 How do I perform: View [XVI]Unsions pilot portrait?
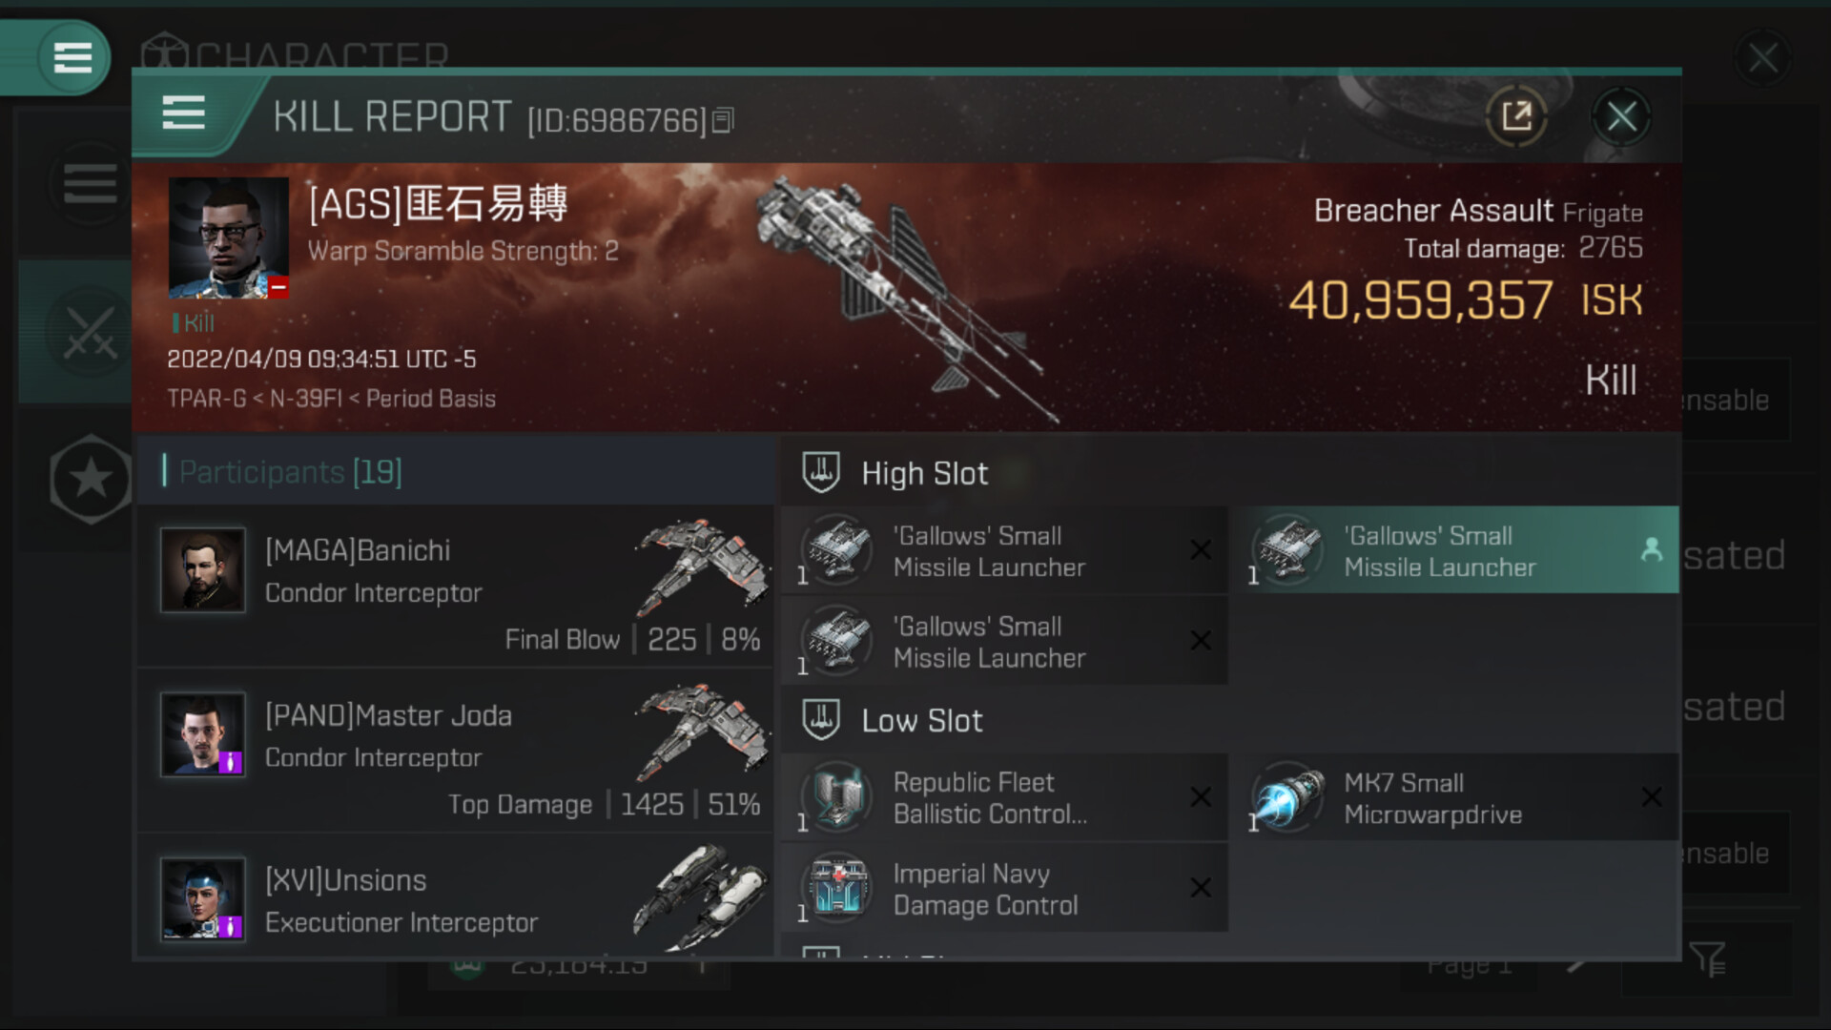click(x=203, y=898)
